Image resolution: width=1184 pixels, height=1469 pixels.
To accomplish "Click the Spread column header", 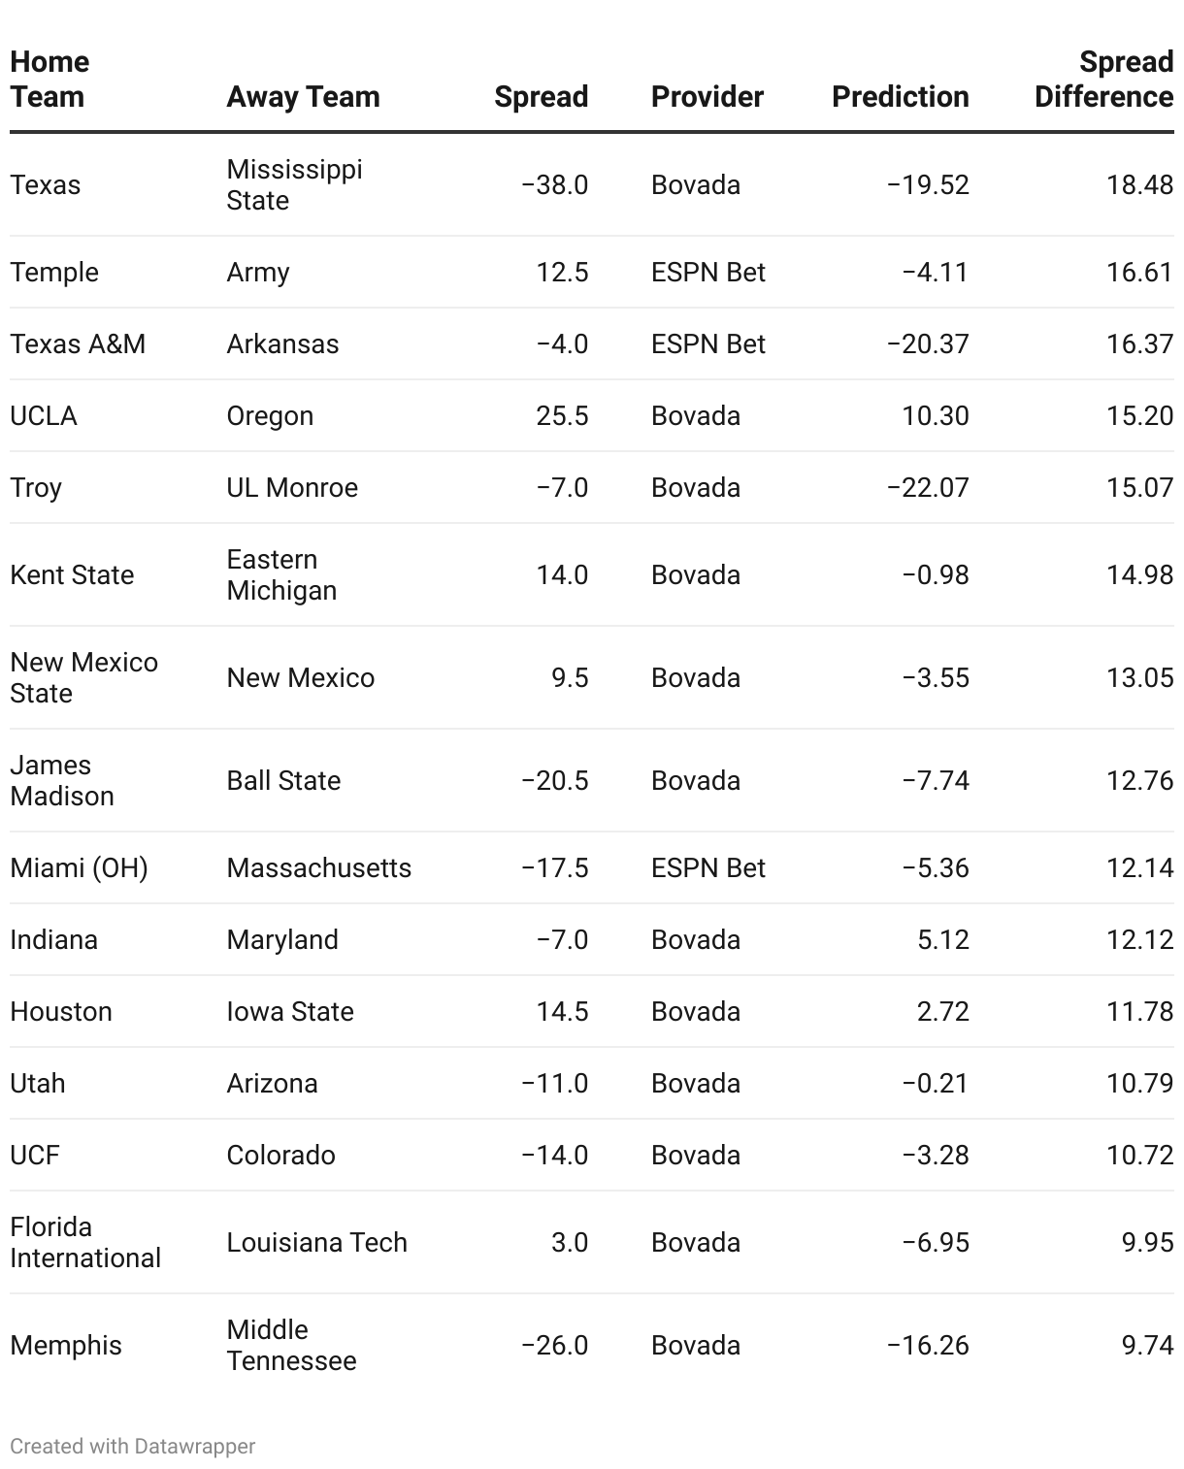I will (541, 97).
